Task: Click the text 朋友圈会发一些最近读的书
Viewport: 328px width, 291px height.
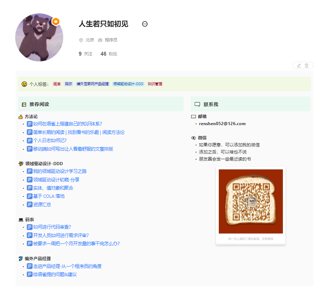Action: point(225,159)
